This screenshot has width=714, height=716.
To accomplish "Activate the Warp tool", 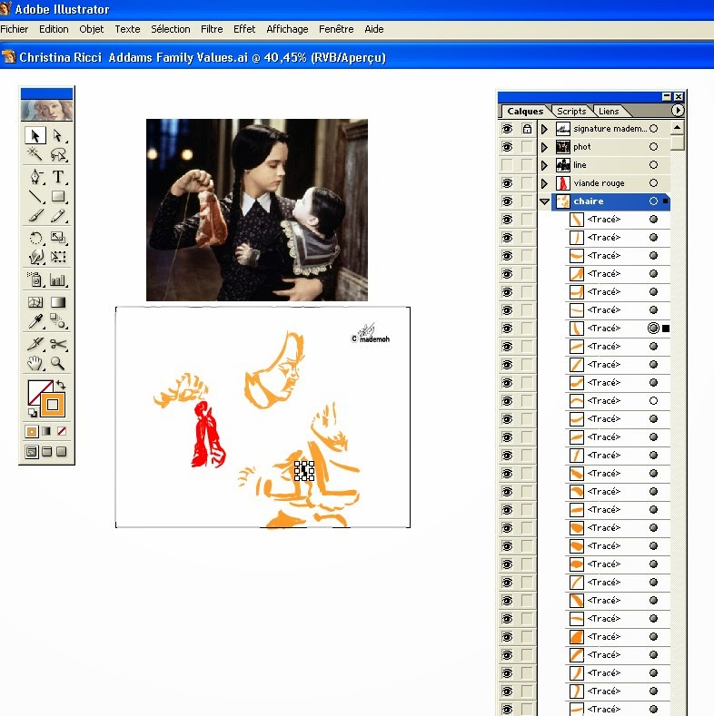I will click(35, 257).
